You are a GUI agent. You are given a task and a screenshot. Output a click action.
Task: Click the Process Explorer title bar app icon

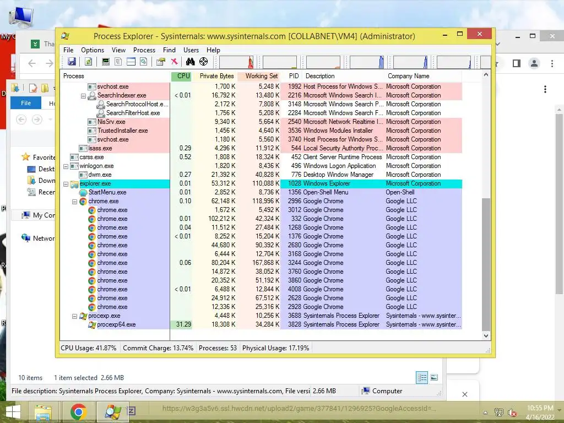coord(65,36)
